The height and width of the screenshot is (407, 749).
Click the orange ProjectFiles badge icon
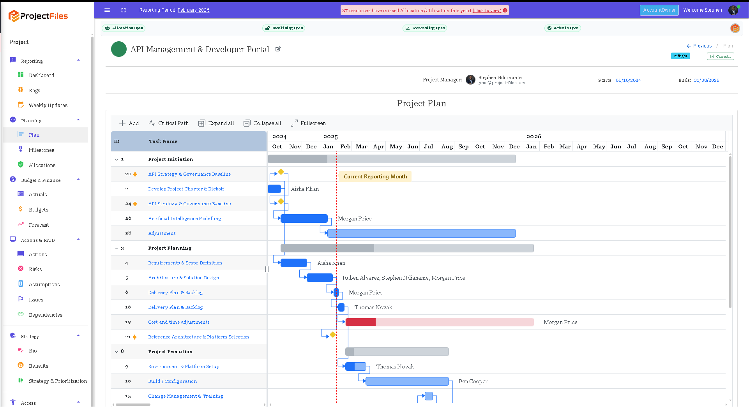click(735, 28)
